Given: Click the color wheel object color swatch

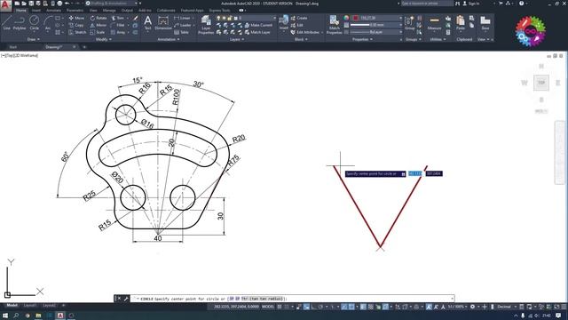Looking at the screenshot, I should (346, 18).
